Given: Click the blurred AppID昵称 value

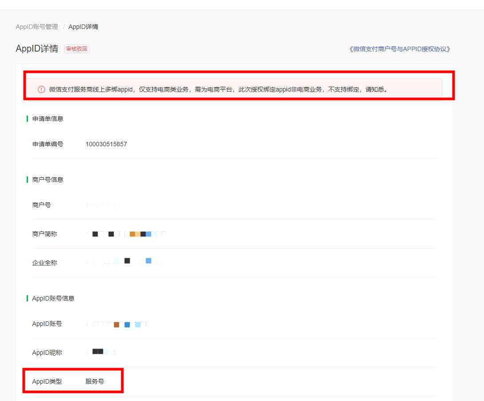Looking at the screenshot, I should pos(101,352).
